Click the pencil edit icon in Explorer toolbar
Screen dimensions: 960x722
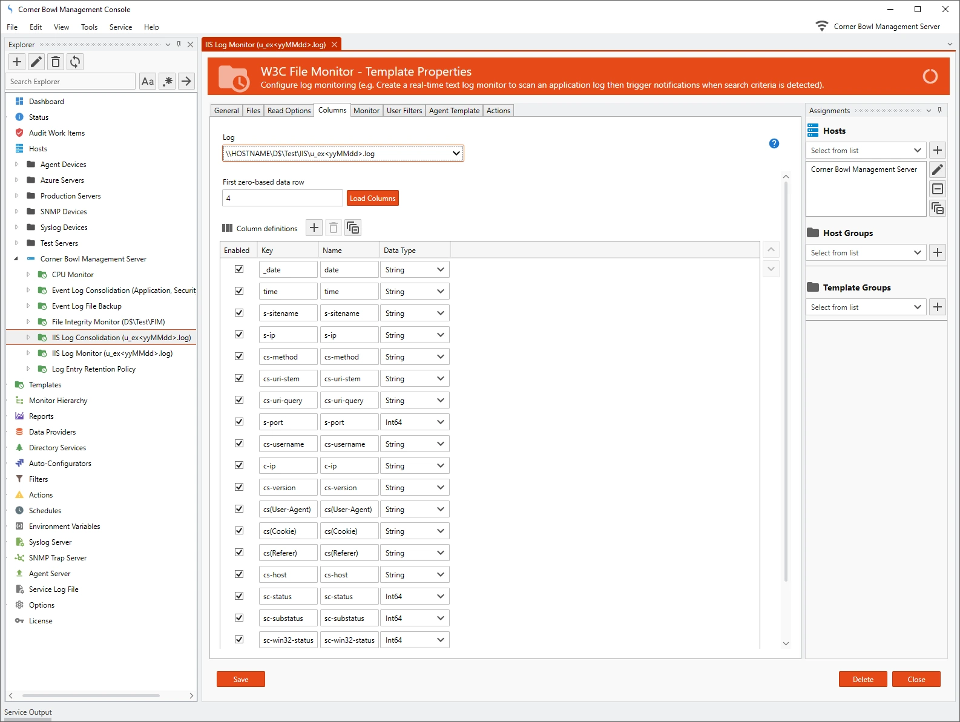point(36,62)
